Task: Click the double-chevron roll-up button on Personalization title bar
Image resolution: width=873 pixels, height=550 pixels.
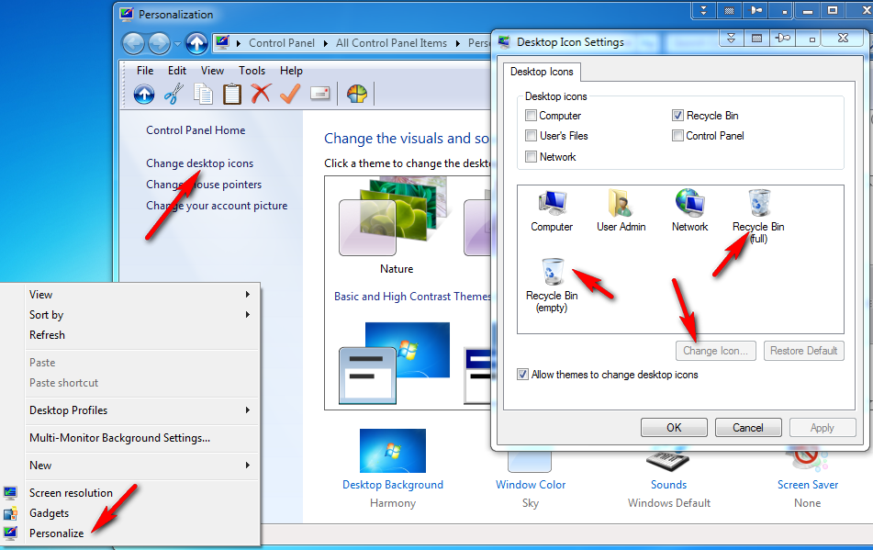Action: click(x=703, y=10)
